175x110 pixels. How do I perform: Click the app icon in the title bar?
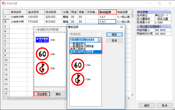(3, 4)
